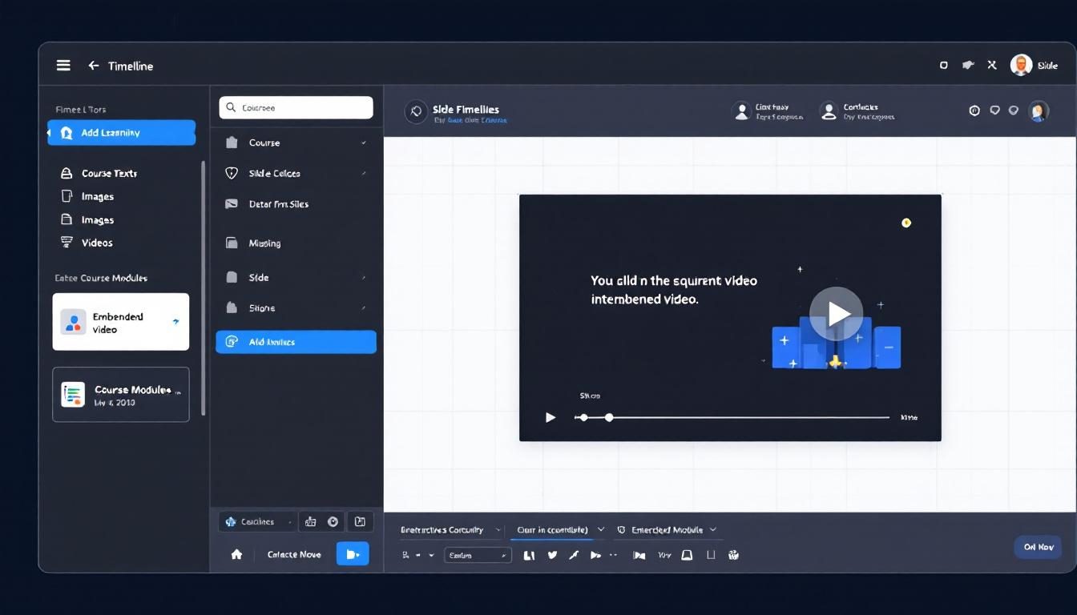Select the Add Learning menu item
Viewport: 1077px width, 615px height.
point(121,133)
